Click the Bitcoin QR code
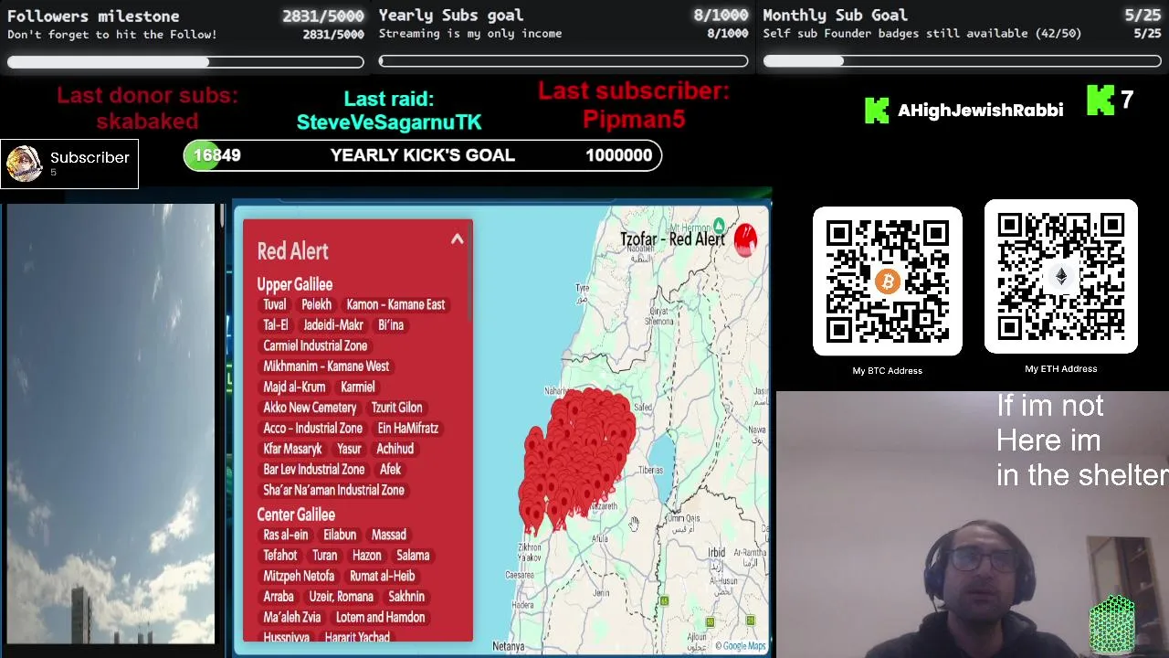 pos(888,281)
